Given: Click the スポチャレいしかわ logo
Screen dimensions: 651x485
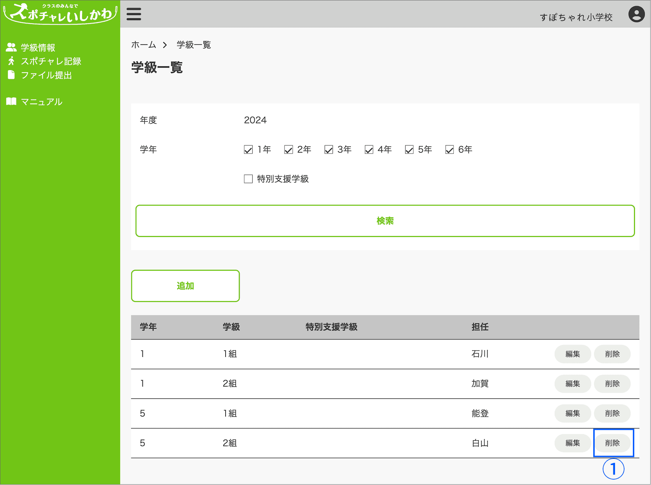Looking at the screenshot, I should coord(60,13).
